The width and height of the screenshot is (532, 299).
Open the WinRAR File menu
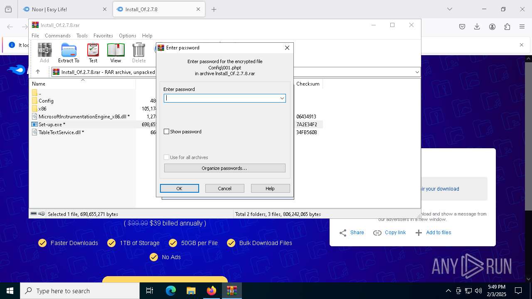pos(35,36)
